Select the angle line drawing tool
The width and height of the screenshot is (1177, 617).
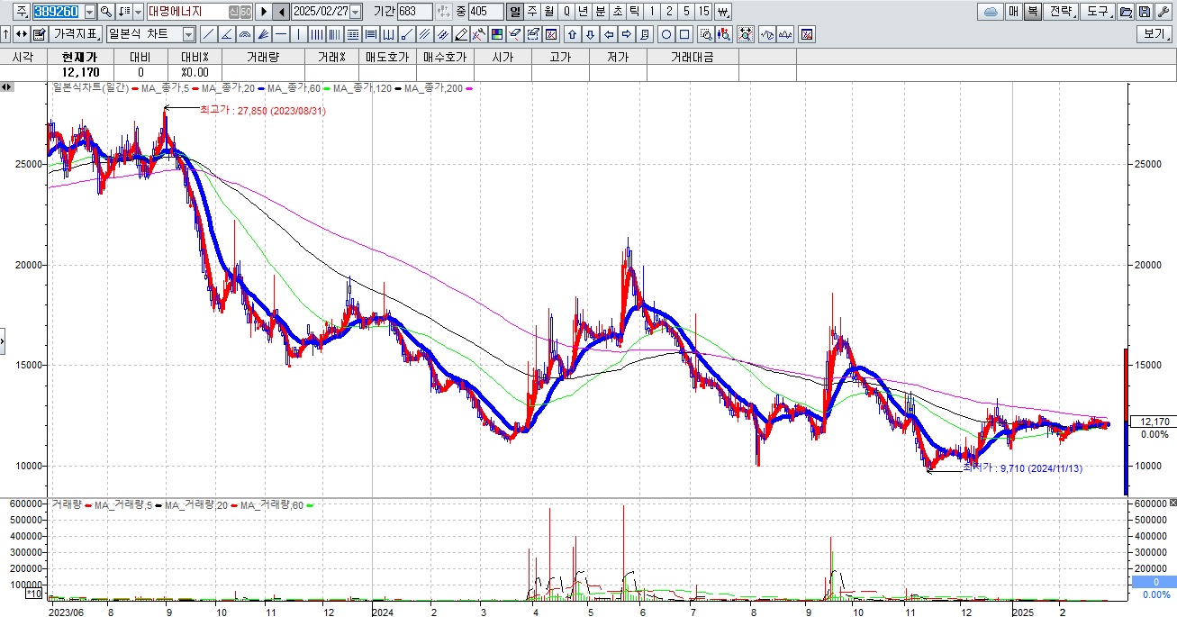226,34
